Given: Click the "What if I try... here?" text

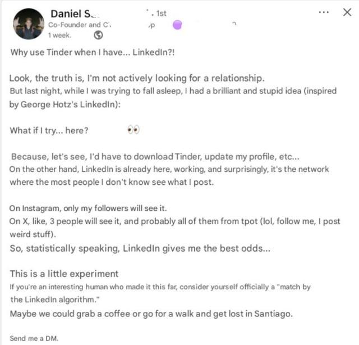Looking at the screenshot, I should pos(49,130).
